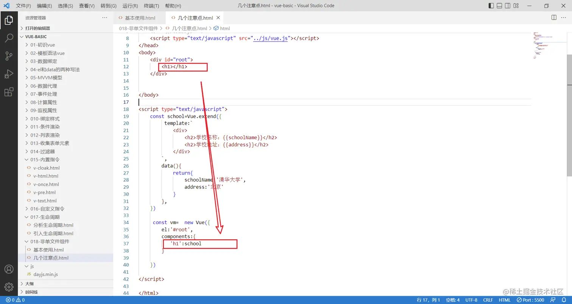Expand the 05-MVVM模型 folder
The width and height of the screenshot is (572, 304).
[65, 78]
